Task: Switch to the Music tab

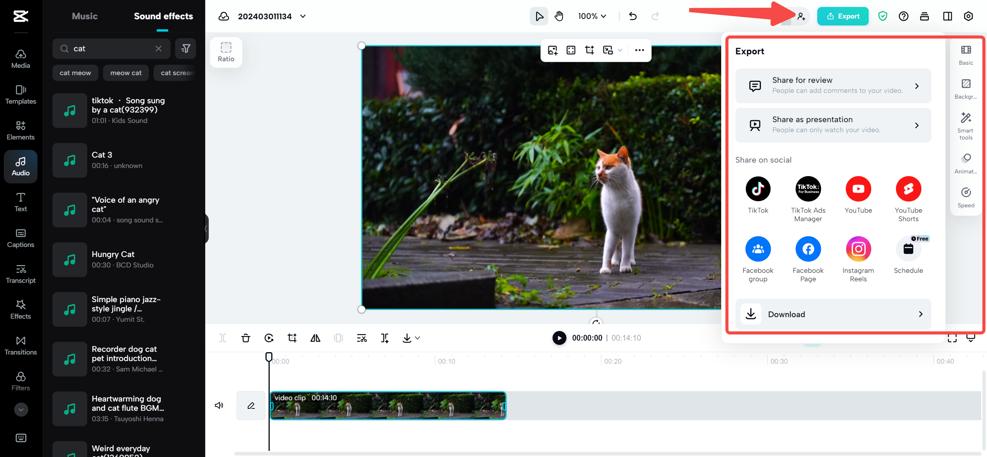Action: tap(85, 16)
